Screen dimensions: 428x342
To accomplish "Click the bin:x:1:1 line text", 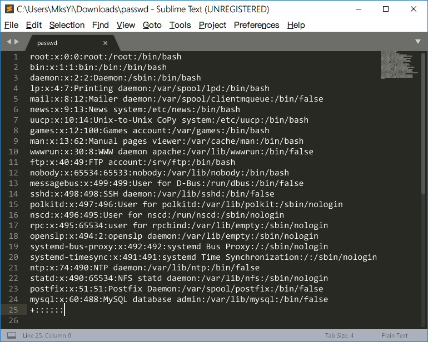I will [x=98, y=67].
